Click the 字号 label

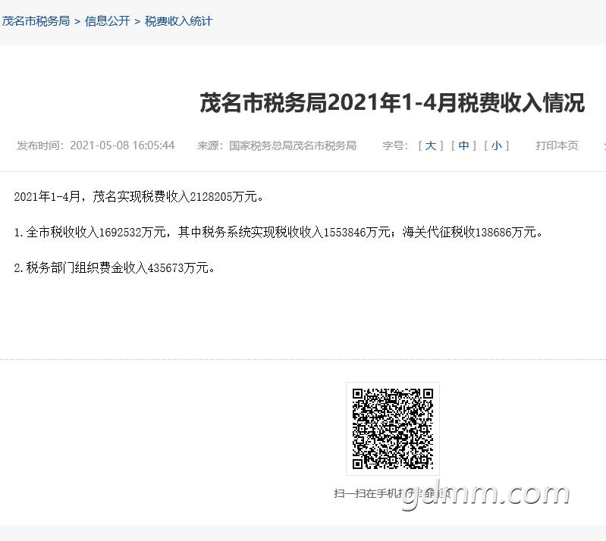(x=394, y=145)
